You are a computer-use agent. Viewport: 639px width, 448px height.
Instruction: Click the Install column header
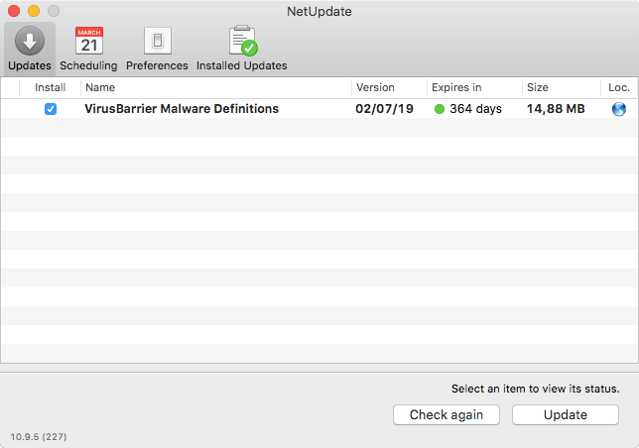pos(51,87)
